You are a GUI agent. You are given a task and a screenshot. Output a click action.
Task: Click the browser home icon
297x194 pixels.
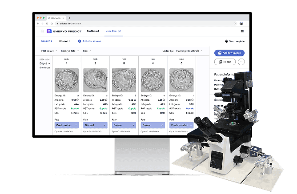click(52, 24)
